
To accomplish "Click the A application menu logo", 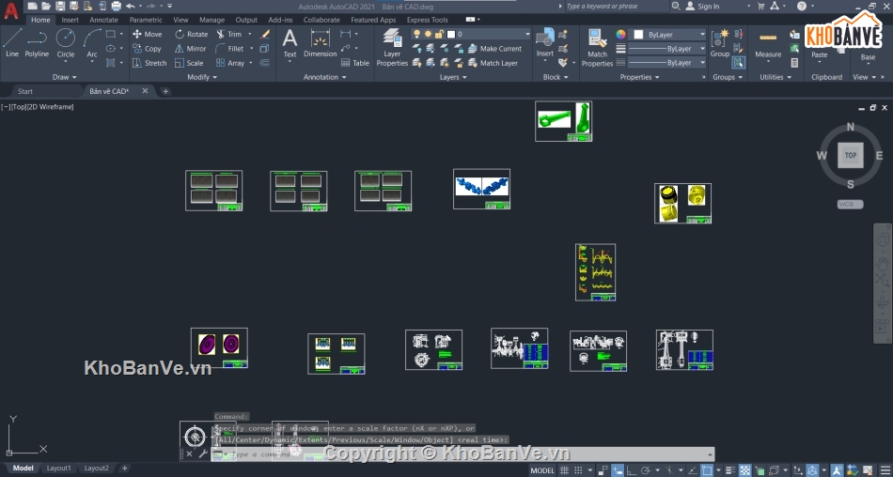I will (11, 10).
